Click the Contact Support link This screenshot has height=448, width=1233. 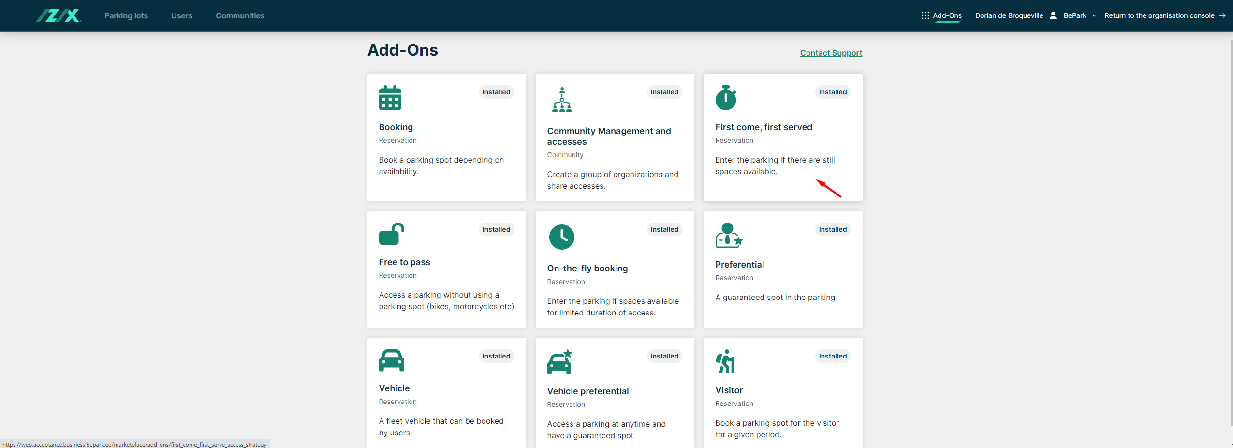click(x=831, y=53)
